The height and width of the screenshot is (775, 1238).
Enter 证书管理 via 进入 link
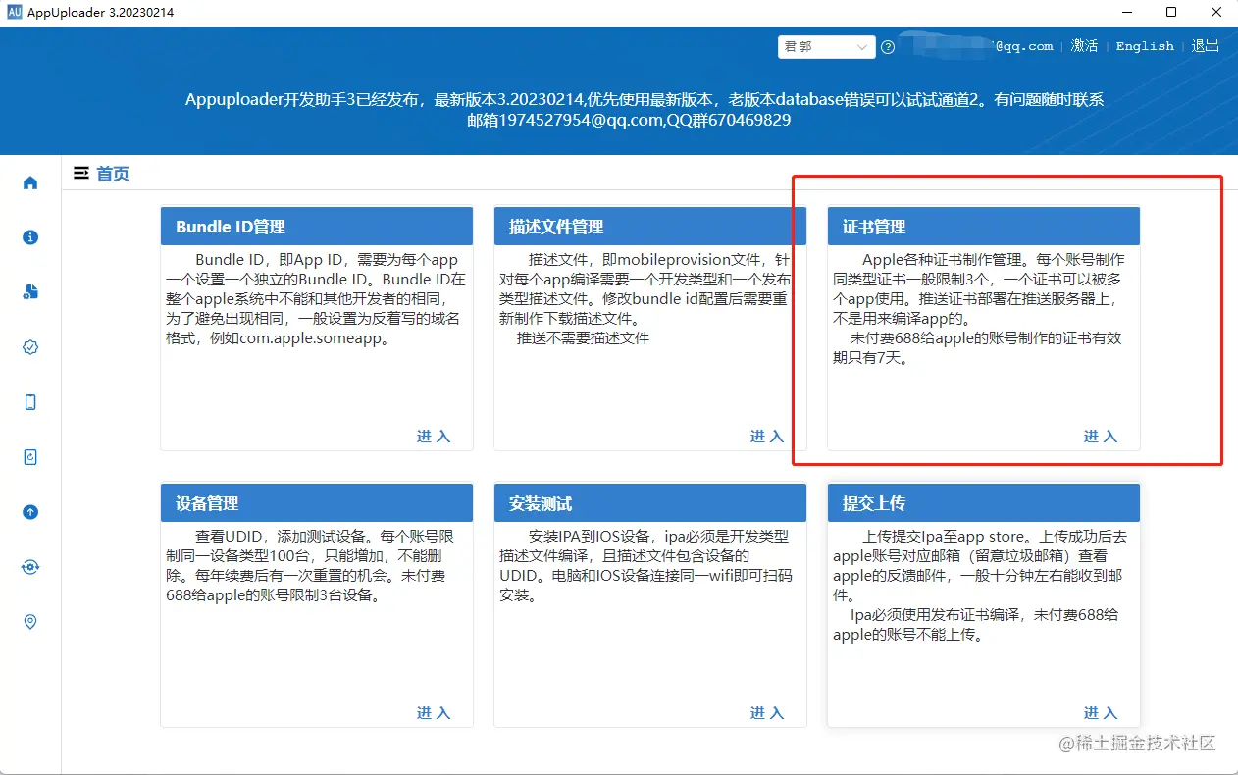[x=1101, y=437]
